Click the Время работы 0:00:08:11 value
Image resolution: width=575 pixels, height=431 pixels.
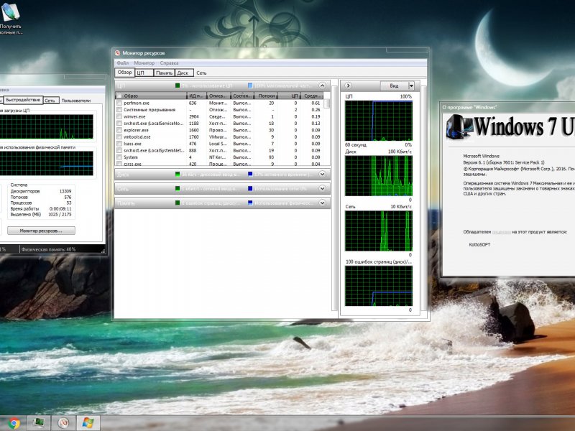tap(60, 208)
